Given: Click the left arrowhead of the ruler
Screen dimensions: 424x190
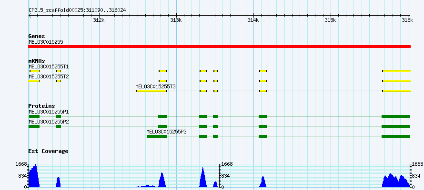Looking at the screenshot, I should point(30,15).
